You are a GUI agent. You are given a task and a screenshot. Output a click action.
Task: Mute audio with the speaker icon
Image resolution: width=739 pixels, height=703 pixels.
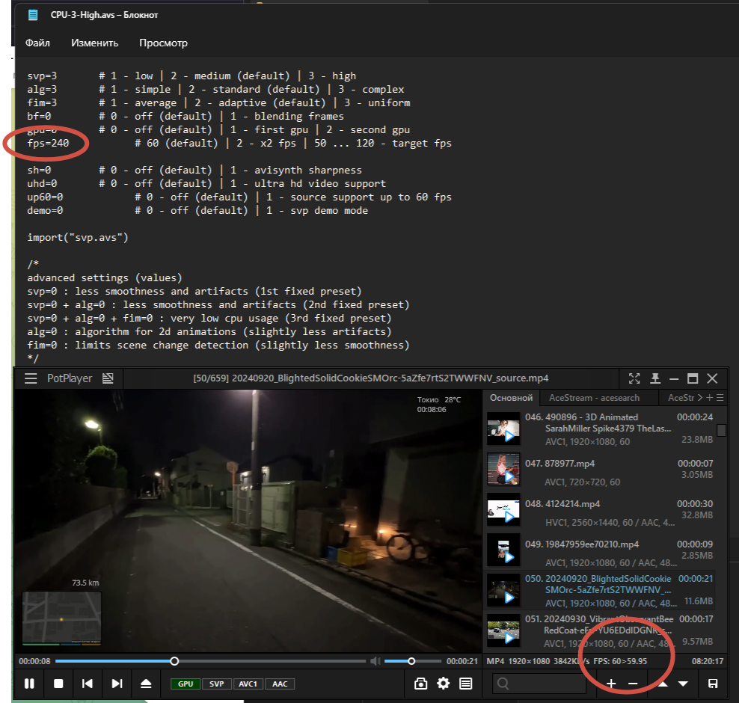coord(375,661)
